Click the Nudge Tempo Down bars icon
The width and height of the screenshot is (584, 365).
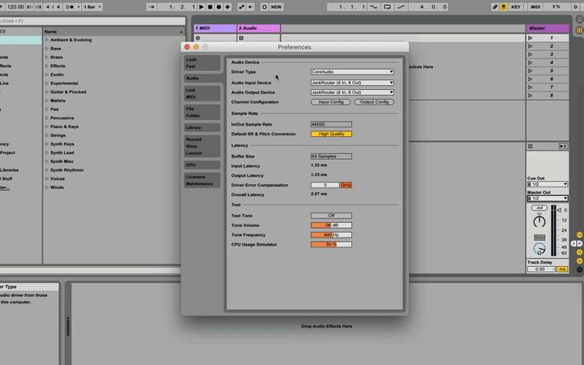[29, 6]
